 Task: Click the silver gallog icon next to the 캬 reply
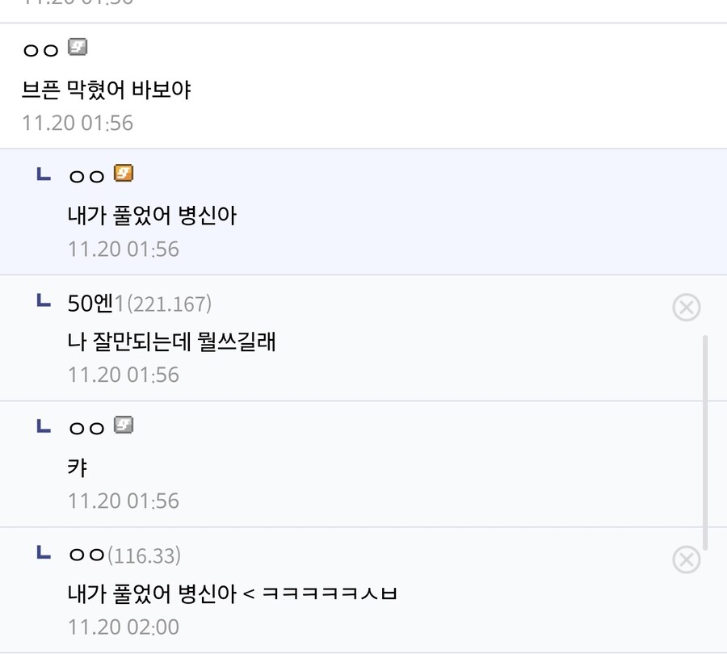123,426
